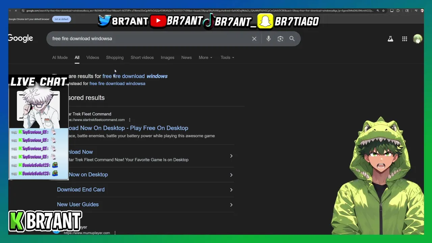Open Chrome profile avatar in toolbar
This screenshot has height=243, width=432.
tap(422, 11)
